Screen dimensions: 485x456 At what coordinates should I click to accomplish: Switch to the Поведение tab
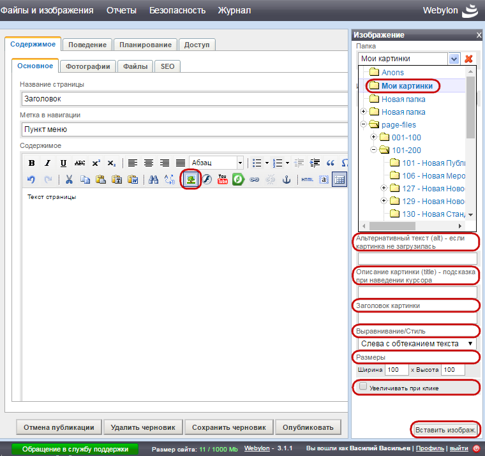point(87,45)
